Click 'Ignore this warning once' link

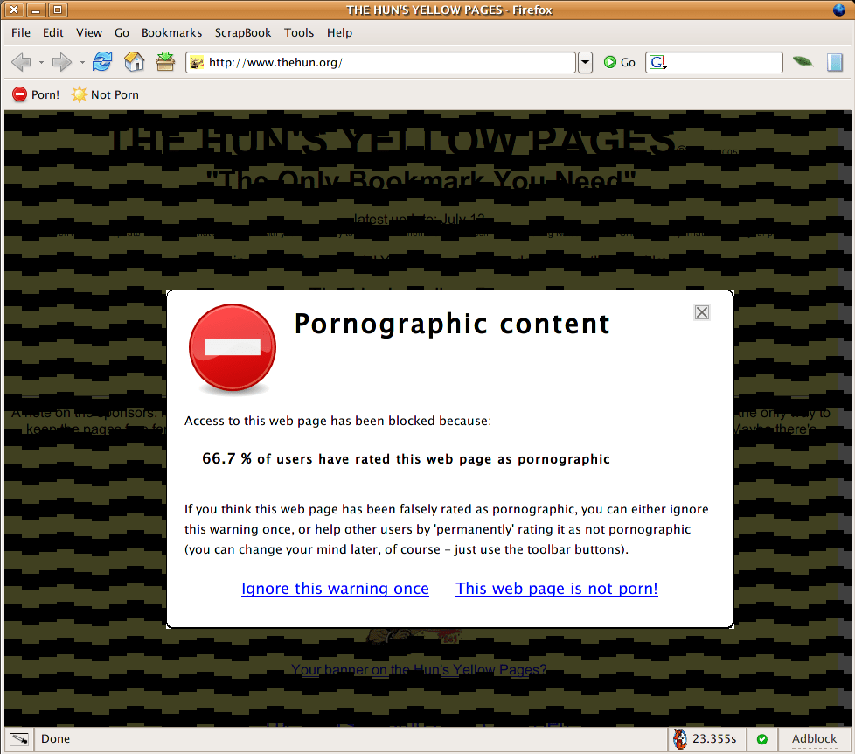click(335, 589)
